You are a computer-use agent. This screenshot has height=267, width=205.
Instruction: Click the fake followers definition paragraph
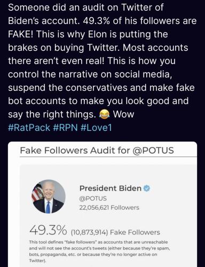click(100, 251)
